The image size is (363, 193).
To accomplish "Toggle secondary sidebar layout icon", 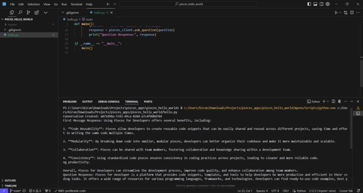I will tap(322, 4).
